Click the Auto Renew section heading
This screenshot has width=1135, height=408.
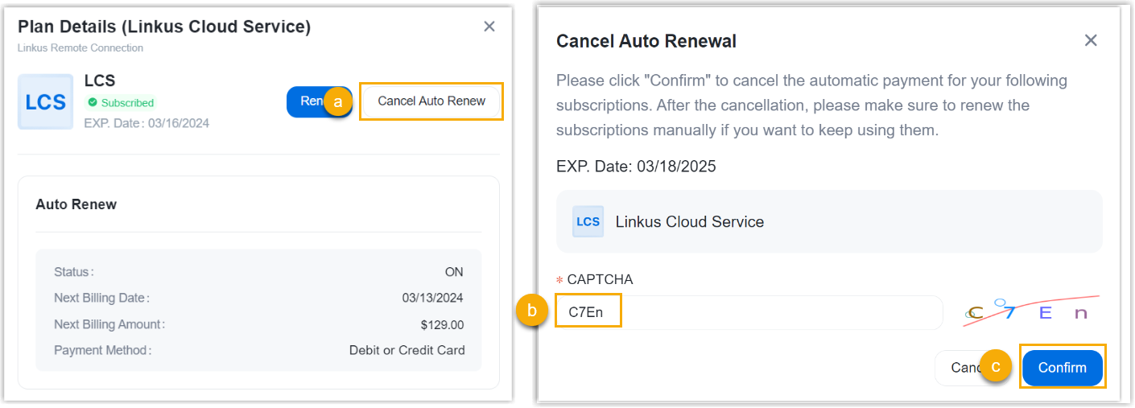click(x=76, y=204)
